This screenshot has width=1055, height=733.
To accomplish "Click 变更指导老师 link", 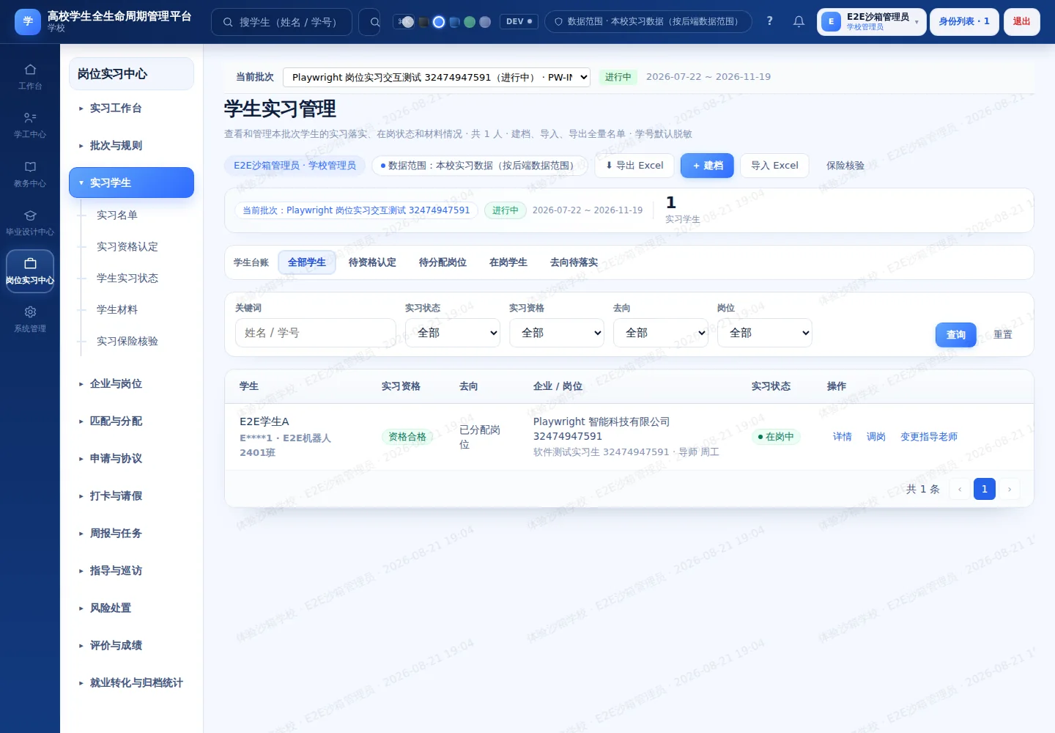I will (929, 437).
